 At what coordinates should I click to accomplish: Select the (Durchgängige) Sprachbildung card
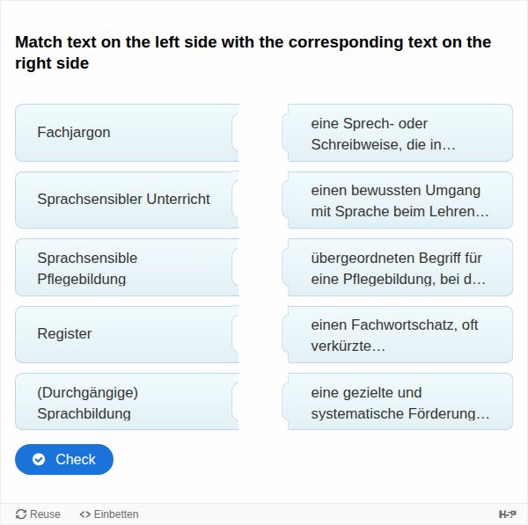(123, 402)
